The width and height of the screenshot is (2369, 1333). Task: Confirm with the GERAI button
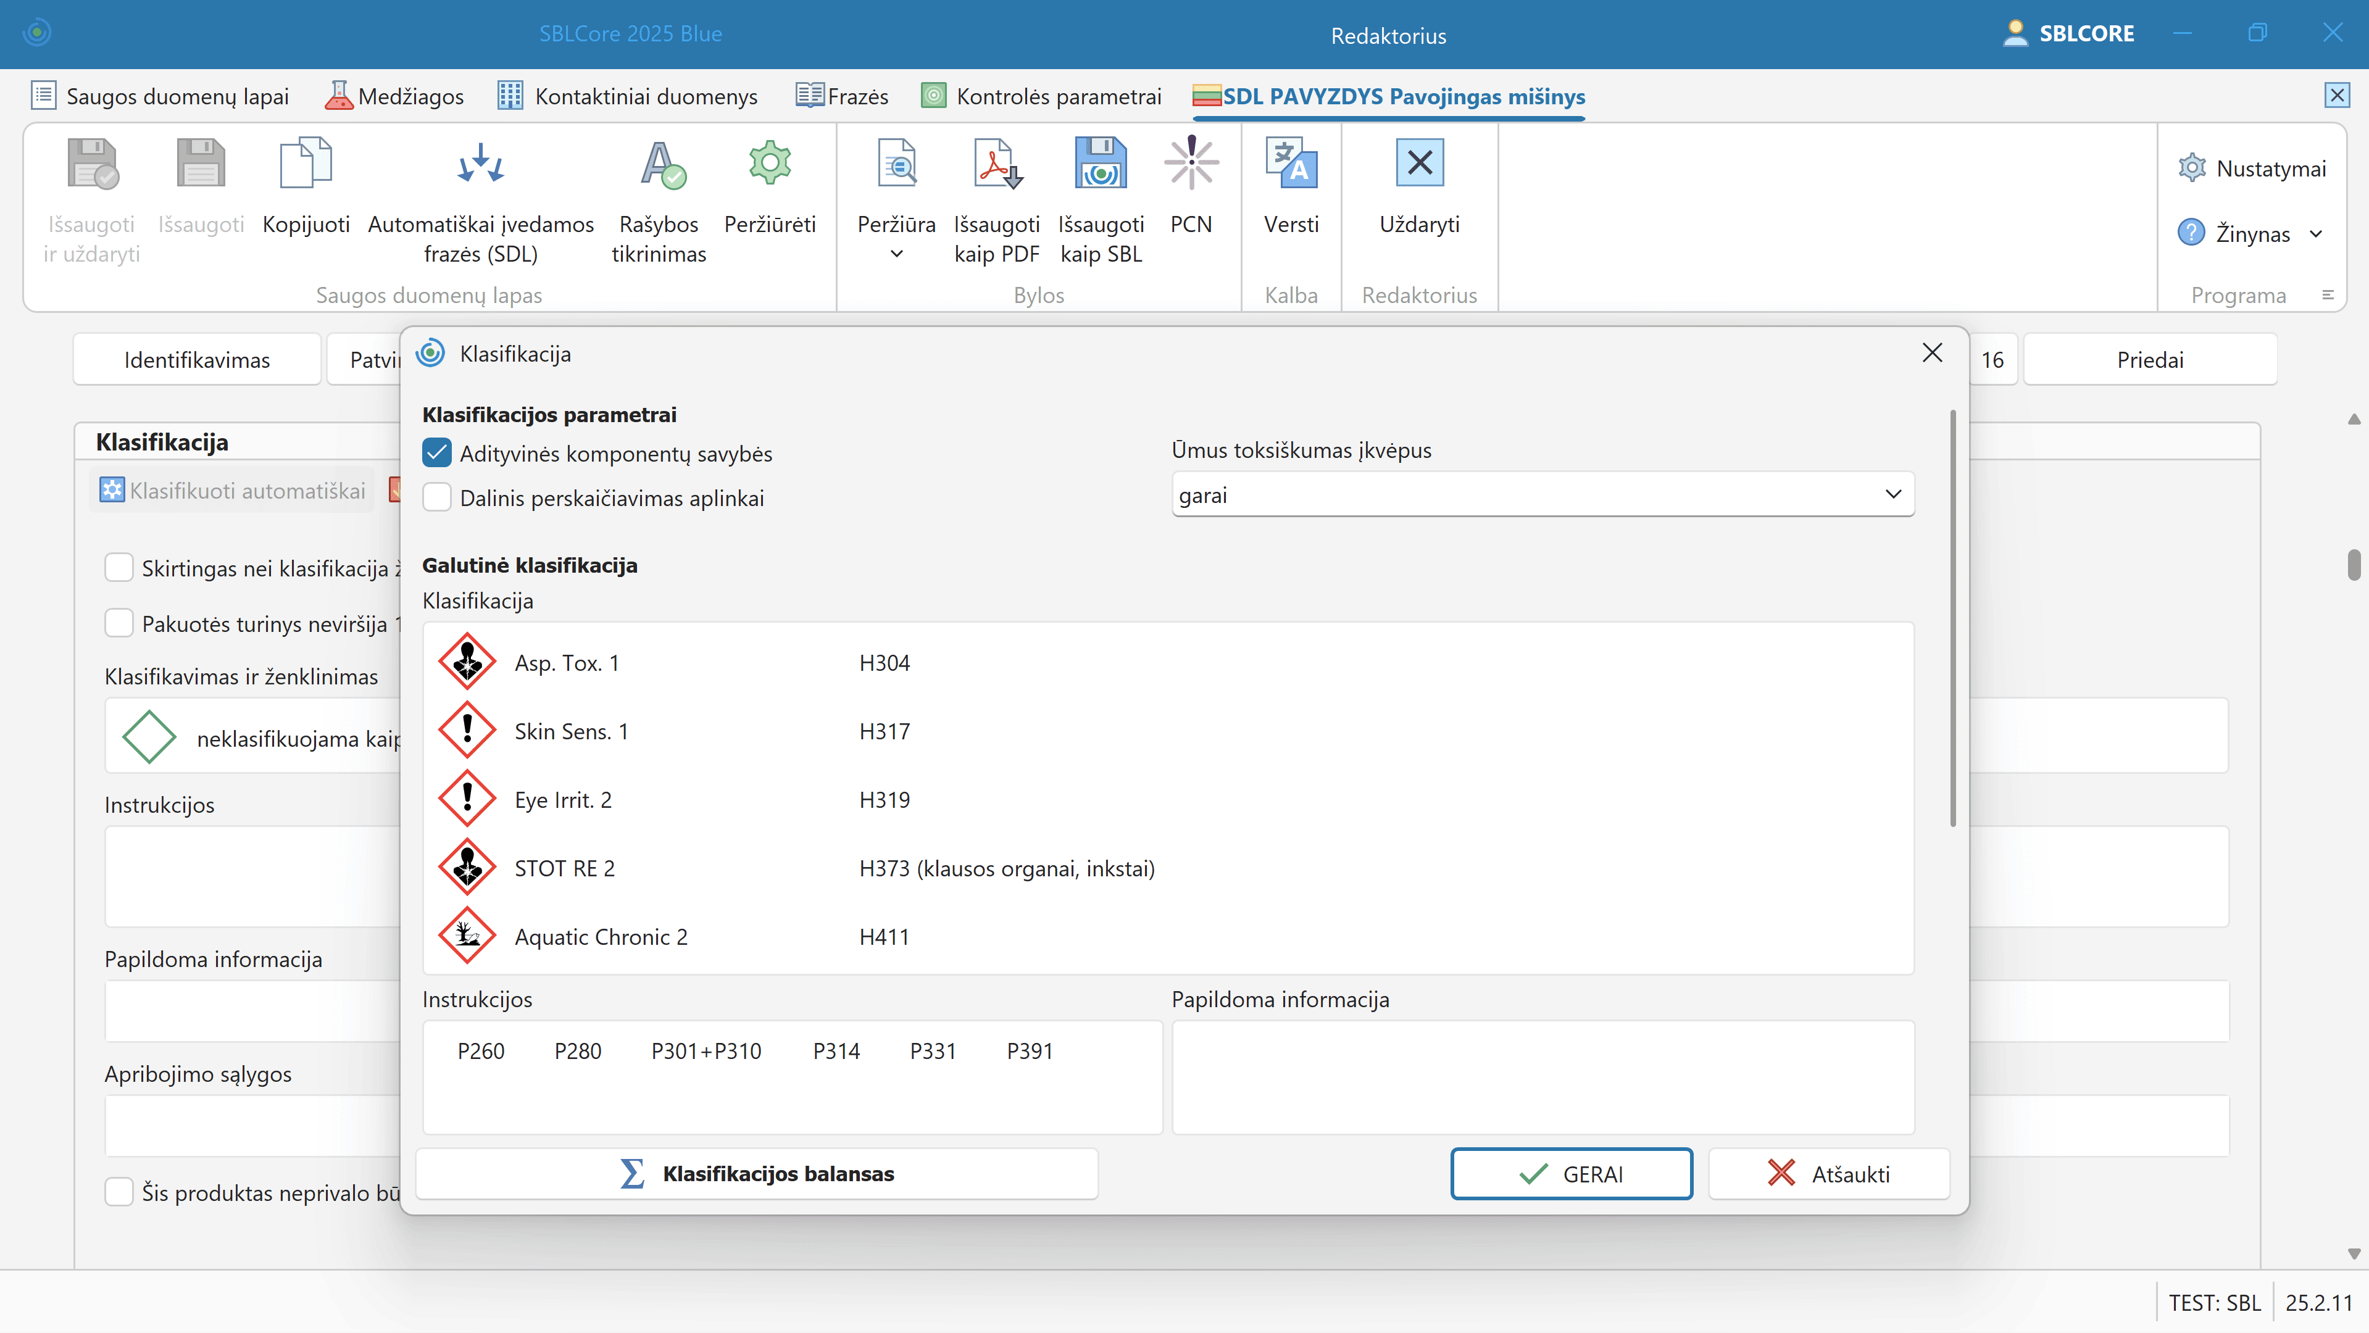(x=1571, y=1174)
